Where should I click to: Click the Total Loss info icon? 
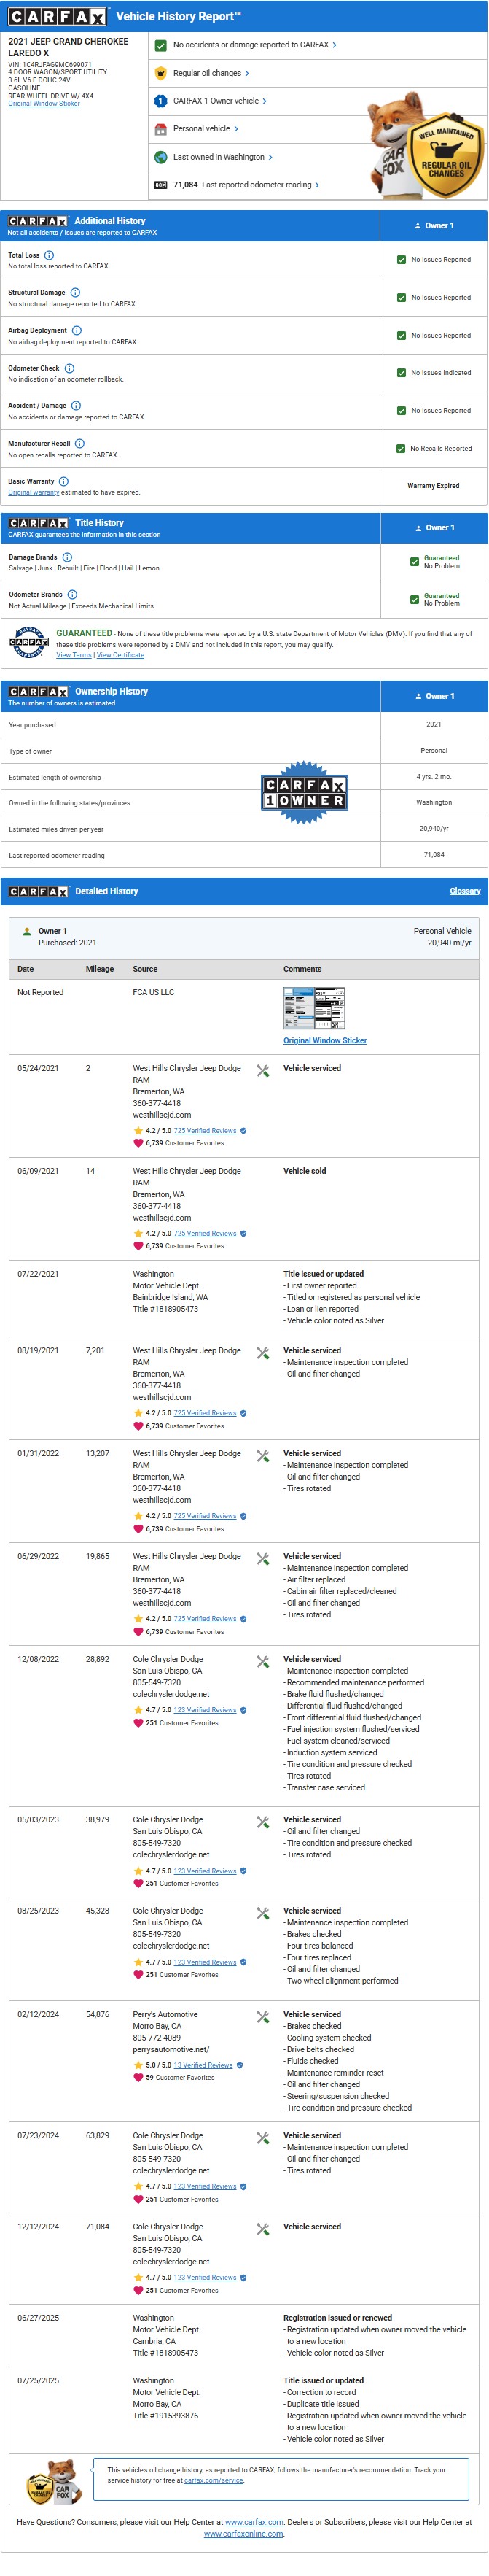(x=49, y=255)
